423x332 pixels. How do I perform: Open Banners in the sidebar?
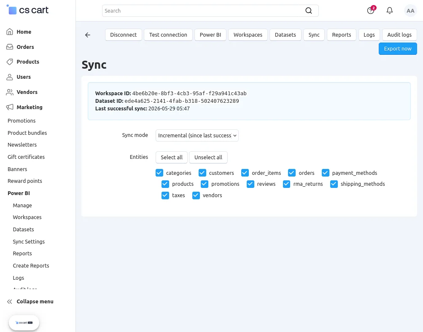click(17, 169)
